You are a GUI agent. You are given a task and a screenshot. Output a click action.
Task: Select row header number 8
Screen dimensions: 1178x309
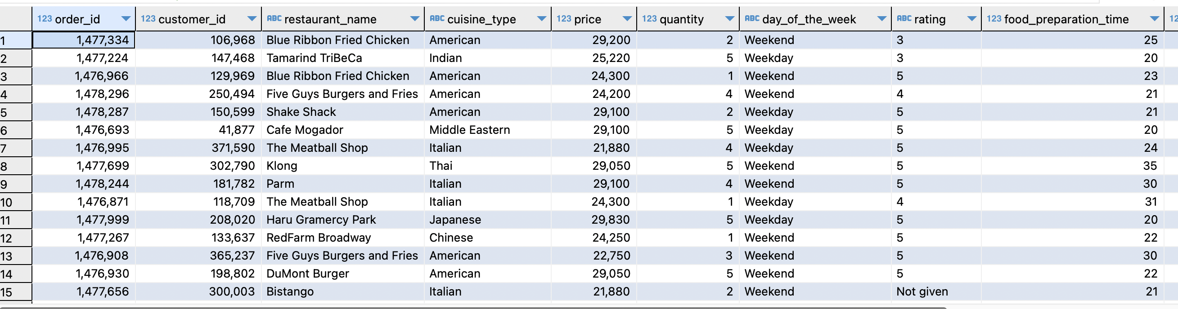16,166
